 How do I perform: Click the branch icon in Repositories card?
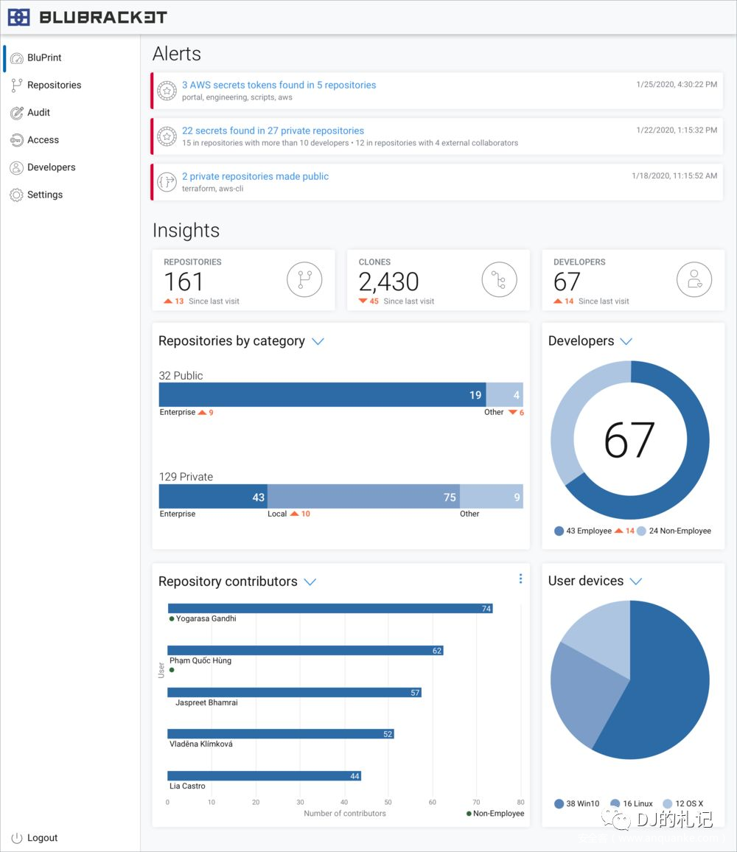(x=304, y=280)
